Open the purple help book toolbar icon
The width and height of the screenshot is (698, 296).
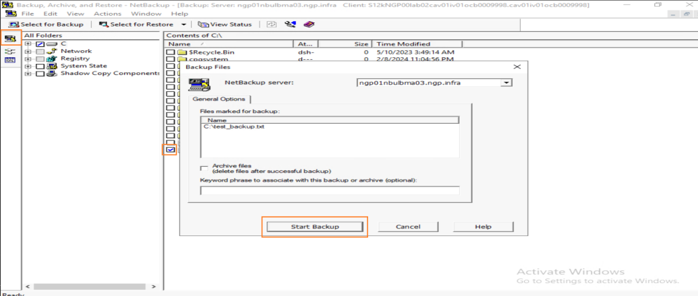click(x=309, y=24)
